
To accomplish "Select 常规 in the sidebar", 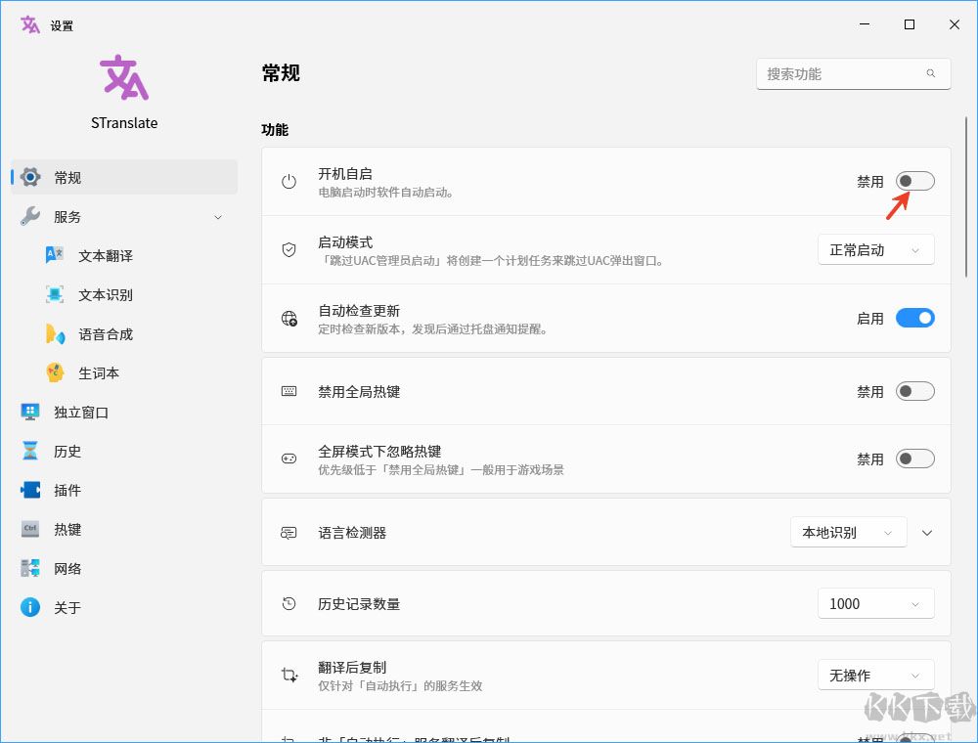I will pyautogui.click(x=124, y=177).
